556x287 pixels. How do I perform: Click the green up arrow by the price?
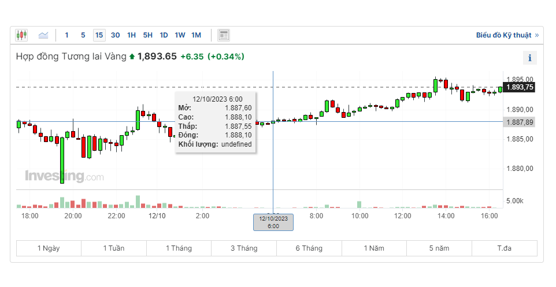[x=132, y=57]
